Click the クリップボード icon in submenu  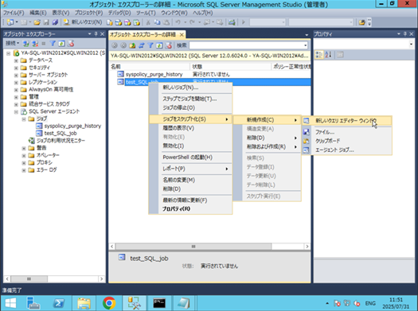pyautogui.click(x=307, y=141)
